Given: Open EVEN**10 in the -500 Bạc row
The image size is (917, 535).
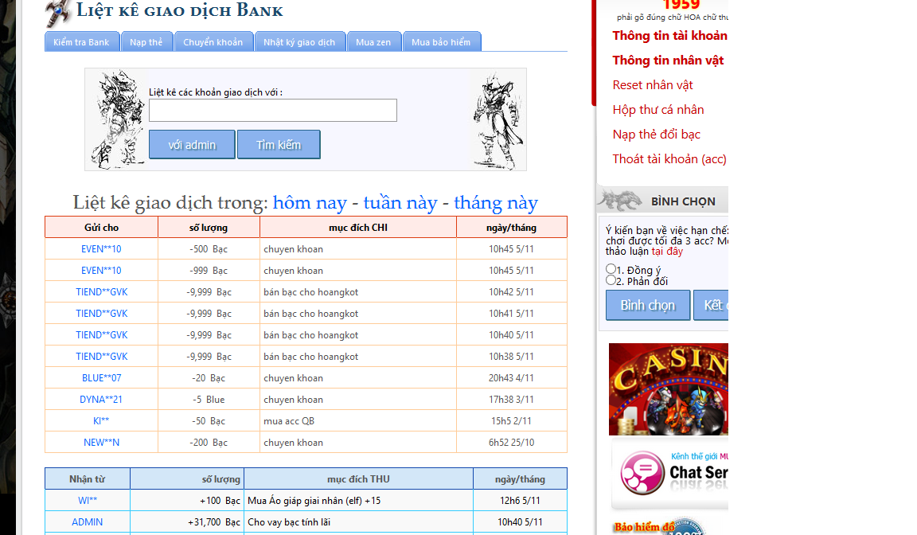Looking at the screenshot, I should 101,249.
